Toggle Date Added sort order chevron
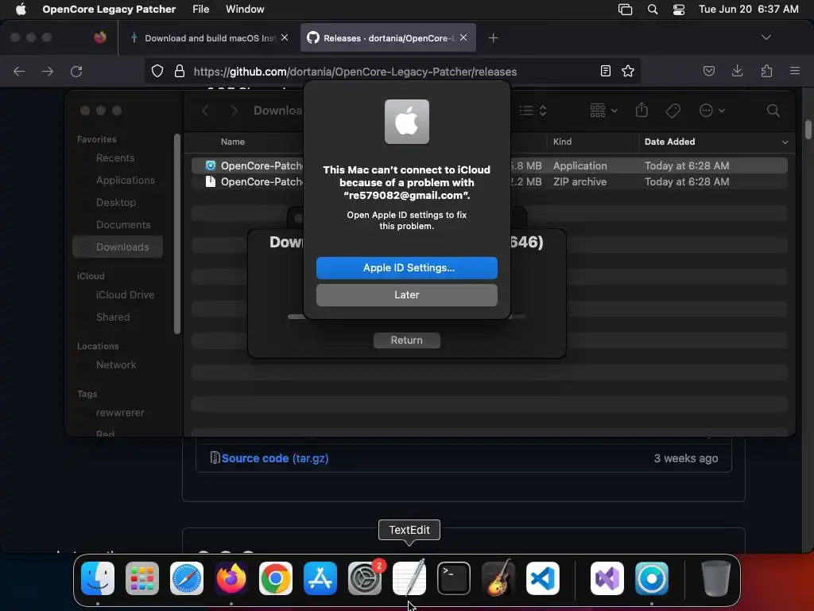Image resolution: width=814 pixels, height=611 pixels. click(x=785, y=142)
